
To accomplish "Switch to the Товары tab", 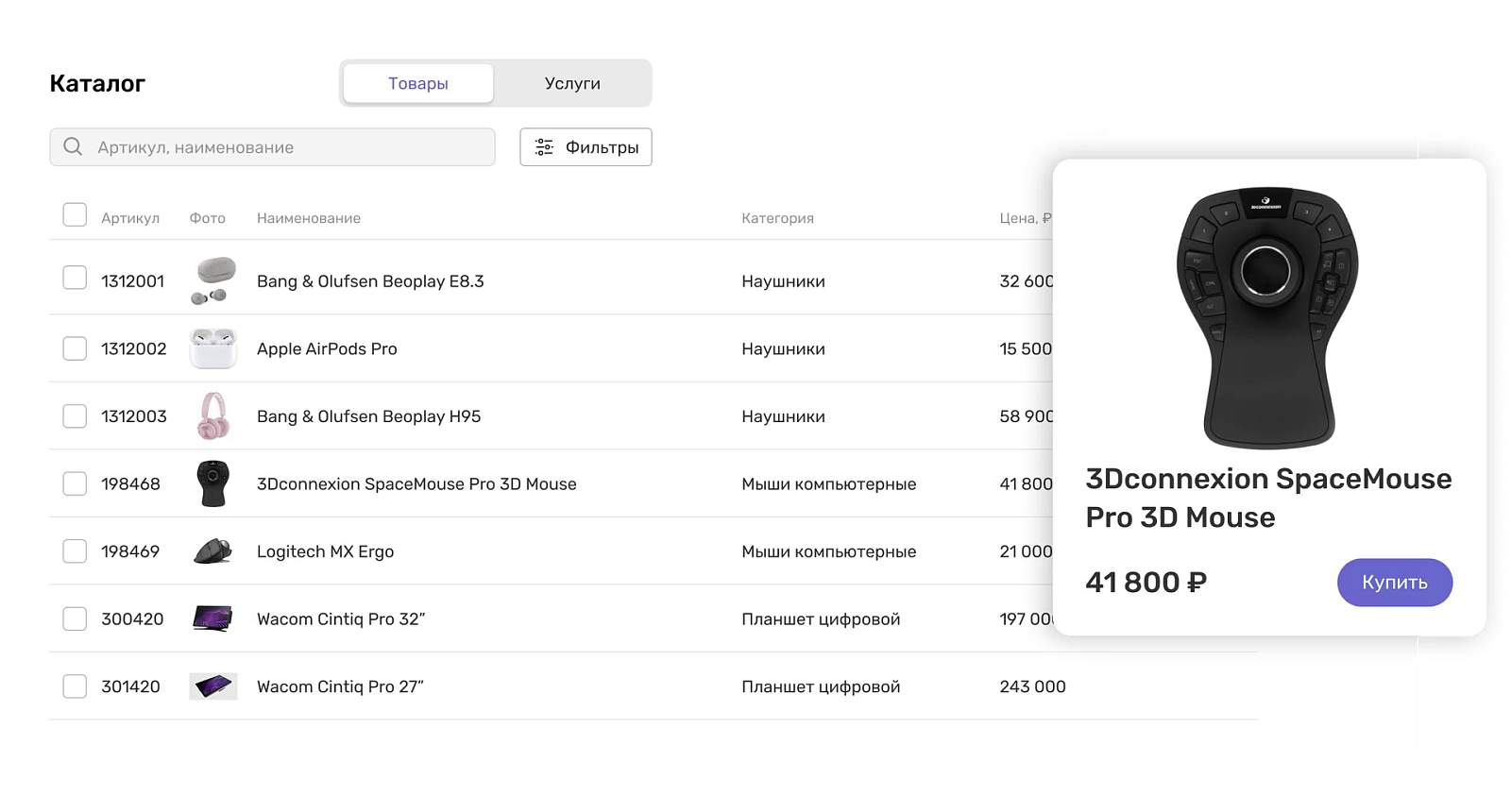I will [x=418, y=83].
